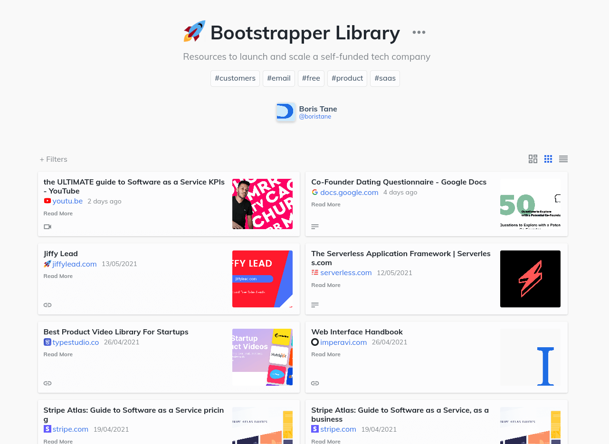
Task: Click the Stripe favicon on the pricing guide card
Action: (x=48, y=429)
